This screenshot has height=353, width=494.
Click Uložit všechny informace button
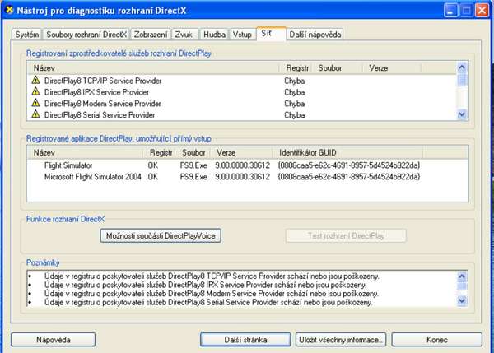click(x=341, y=340)
